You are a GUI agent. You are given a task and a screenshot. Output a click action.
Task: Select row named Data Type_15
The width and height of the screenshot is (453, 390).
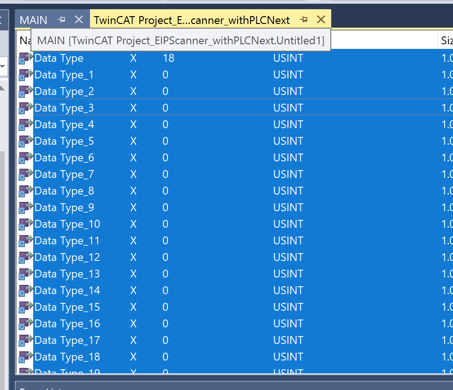click(67, 307)
